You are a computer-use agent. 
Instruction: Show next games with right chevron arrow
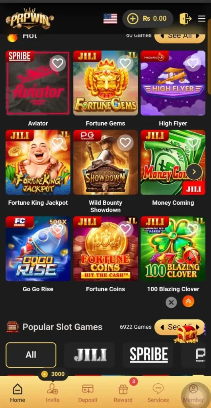(x=194, y=172)
